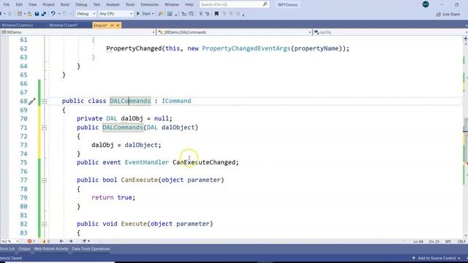Collapse the CanExecute method on line 77
468x263 pixels.
pyautogui.click(x=44, y=180)
